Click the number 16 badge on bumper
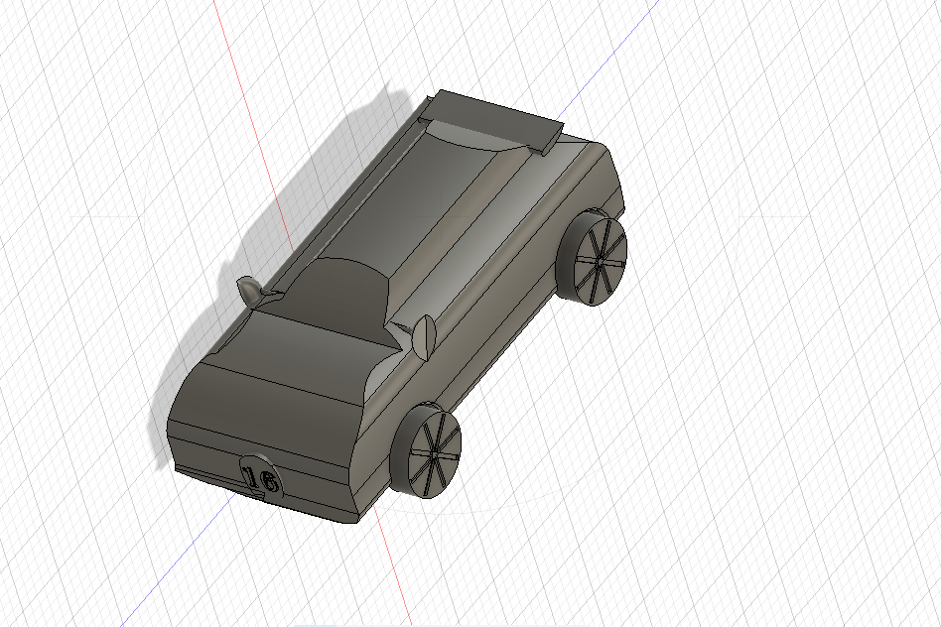 point(261,476)
